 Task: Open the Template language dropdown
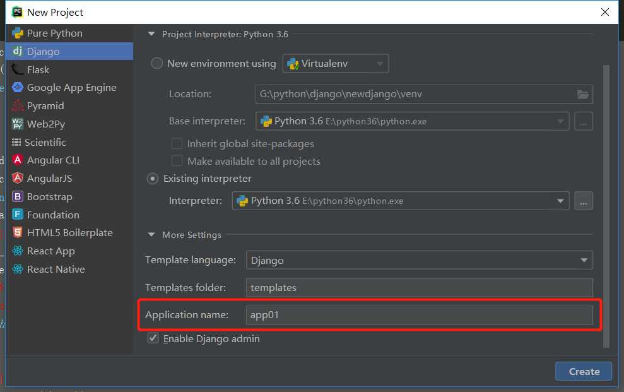(x=420, y=260)
